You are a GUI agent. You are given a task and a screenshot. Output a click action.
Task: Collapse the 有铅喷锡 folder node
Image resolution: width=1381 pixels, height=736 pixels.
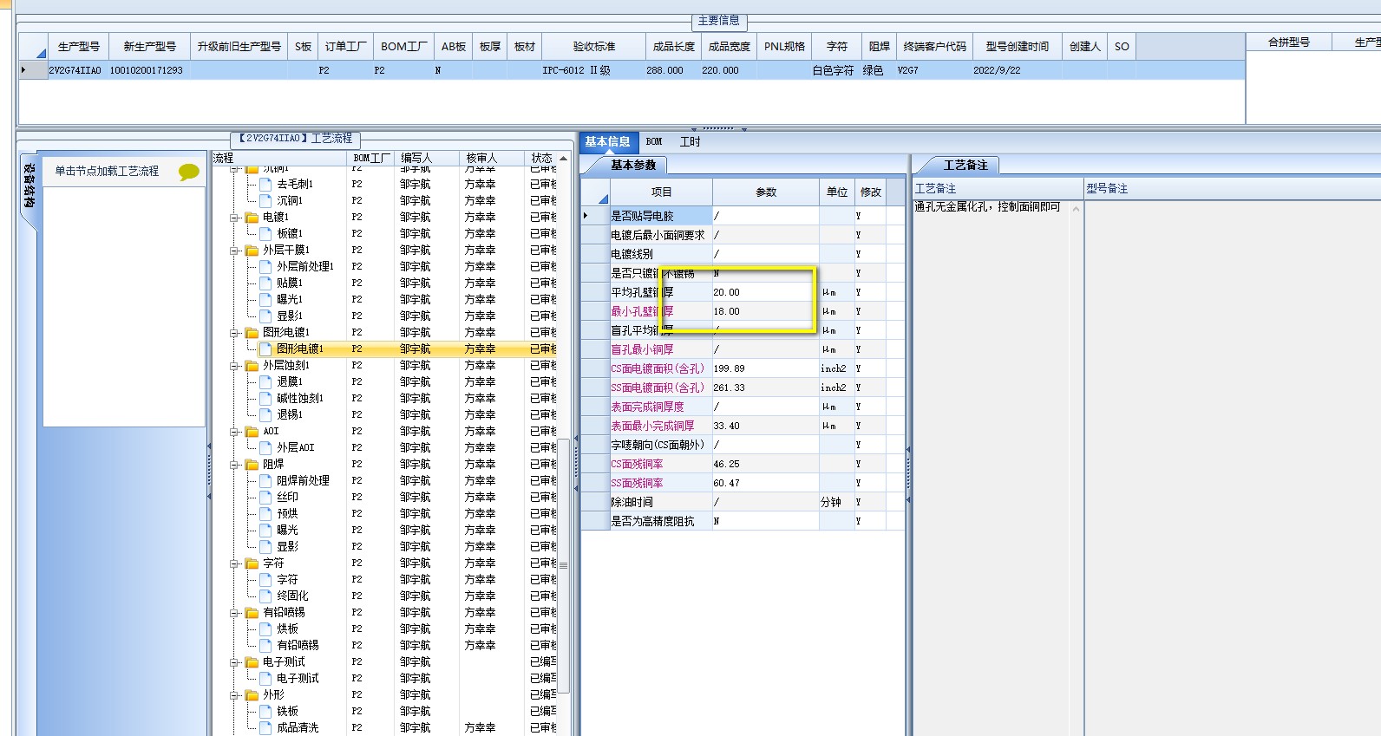click(234, 613)
